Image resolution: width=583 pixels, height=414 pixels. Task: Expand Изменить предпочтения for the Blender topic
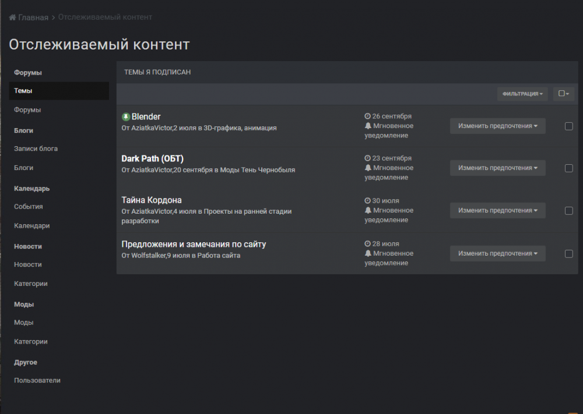[497, 126]
